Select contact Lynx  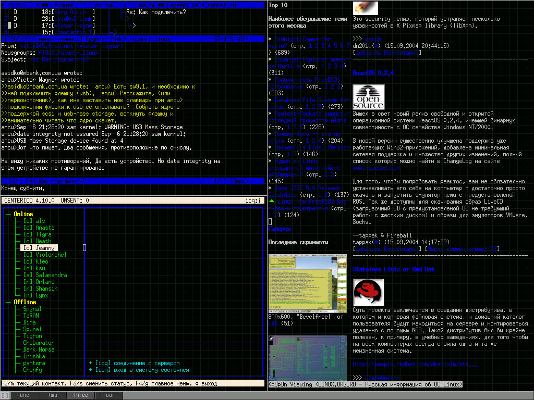(x=36, y=296)
